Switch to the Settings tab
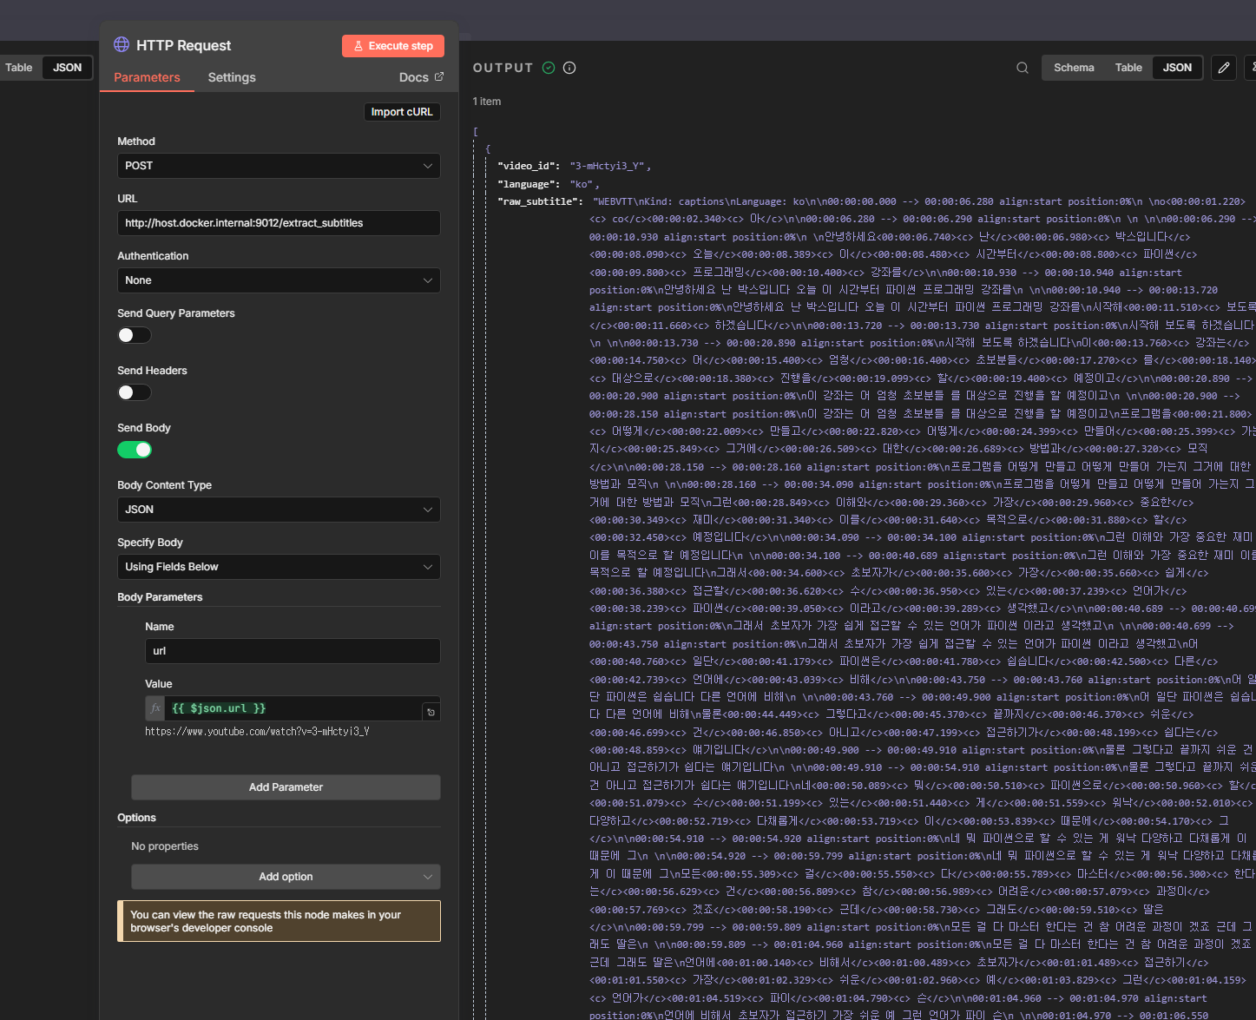Viewport: 1256px width, 1020px height. [232, 77]
